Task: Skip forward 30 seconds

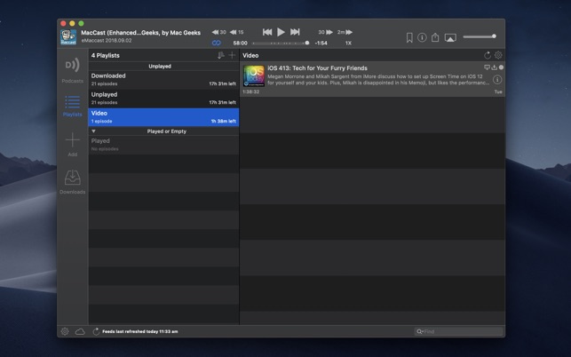Action: tap(326, 32)
